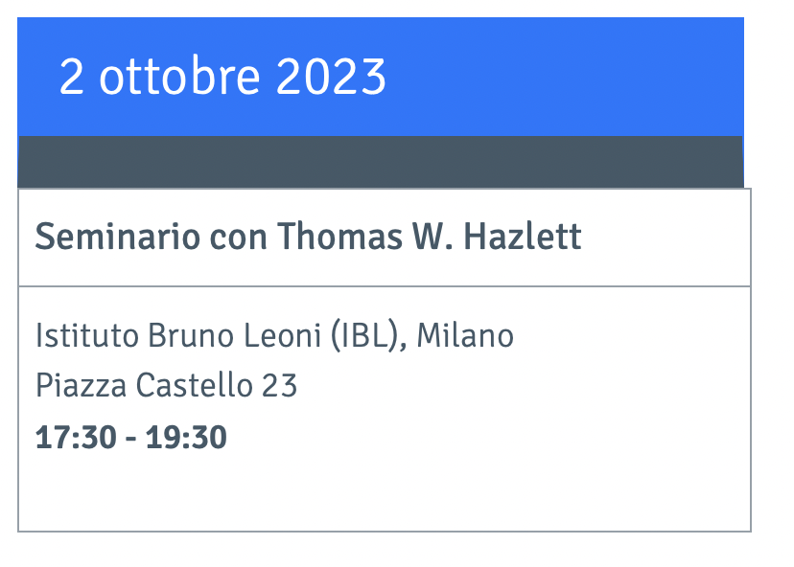
Task: Select the month 'ottobre' in the banner
Action: coord(179,77)
